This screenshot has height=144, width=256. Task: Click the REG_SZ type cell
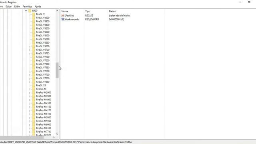(89, 16)
